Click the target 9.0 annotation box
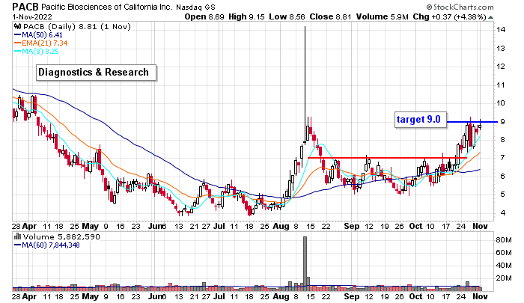The height and width of the screenshot is (303, 524). [421, 120]
